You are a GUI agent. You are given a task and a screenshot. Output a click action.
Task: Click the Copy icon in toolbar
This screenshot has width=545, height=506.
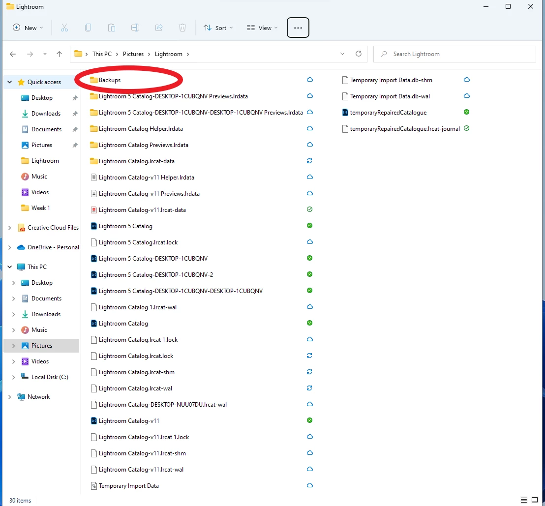tap(88, 28)
